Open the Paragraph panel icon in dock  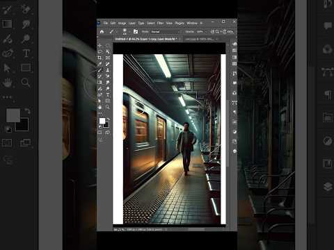pos(234,112)
